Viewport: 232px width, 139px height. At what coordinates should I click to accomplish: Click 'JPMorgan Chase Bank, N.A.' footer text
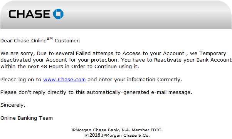101,130
